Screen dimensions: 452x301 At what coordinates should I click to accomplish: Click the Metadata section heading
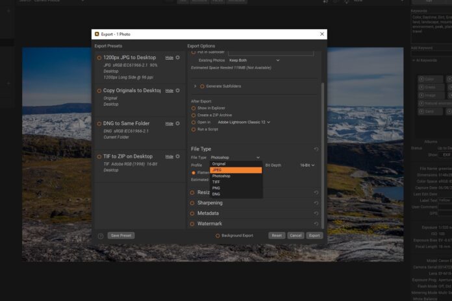pyautogui.click(x=208, y=213)
